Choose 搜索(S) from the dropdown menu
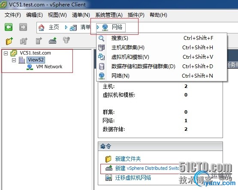238x190 pixels. tap(162, 38)
